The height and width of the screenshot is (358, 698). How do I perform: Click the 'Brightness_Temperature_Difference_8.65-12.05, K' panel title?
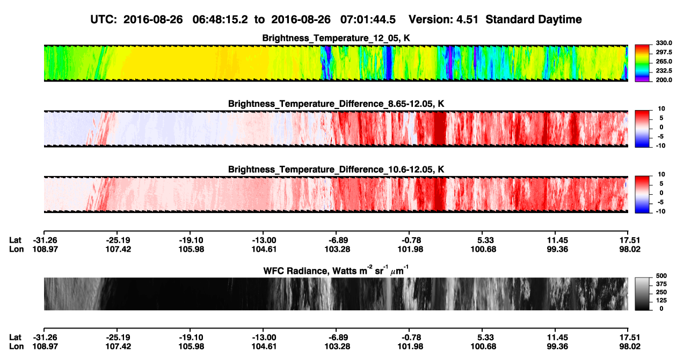point(336,104)
